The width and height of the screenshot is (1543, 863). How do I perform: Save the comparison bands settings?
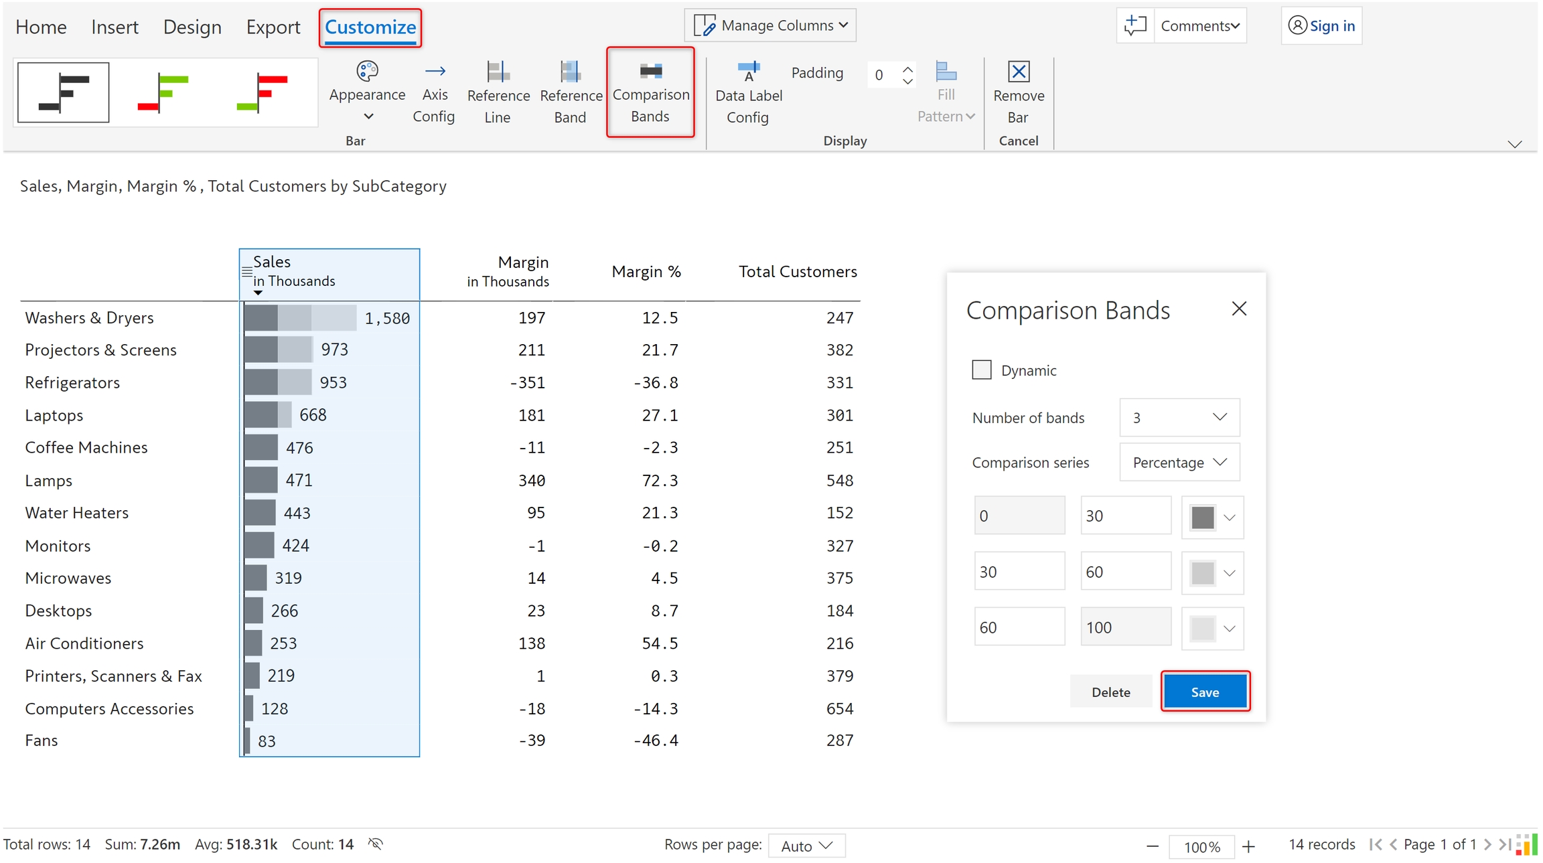(1204, 692)
